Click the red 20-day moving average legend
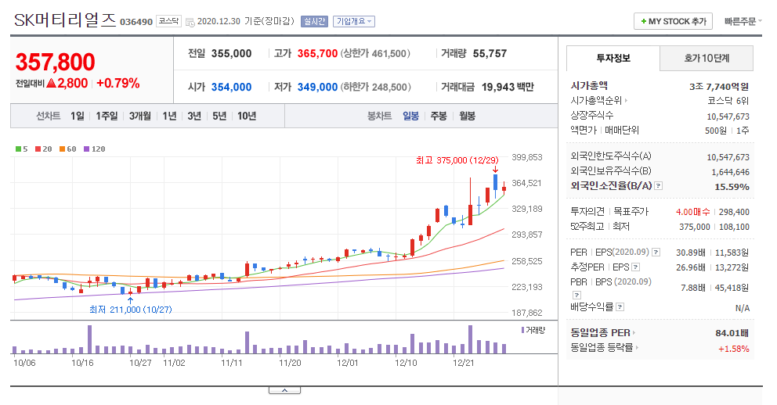 click(x=44, y=149)
